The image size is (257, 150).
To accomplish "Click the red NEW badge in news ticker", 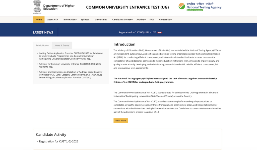I will point(159,32).
